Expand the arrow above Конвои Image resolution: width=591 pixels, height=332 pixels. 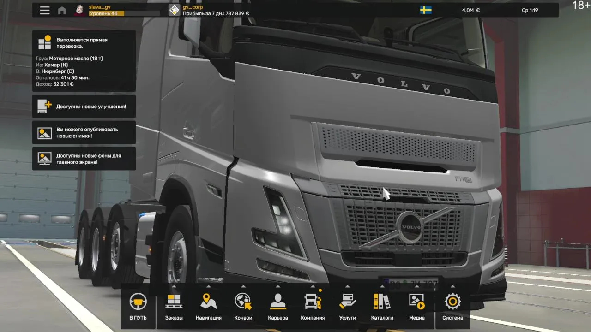[243, 286]
